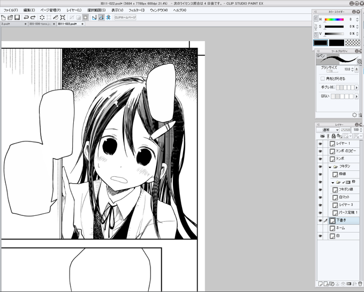Open brush size dynamics settings button
Viewport: 364px width, 292px height.
357,69
